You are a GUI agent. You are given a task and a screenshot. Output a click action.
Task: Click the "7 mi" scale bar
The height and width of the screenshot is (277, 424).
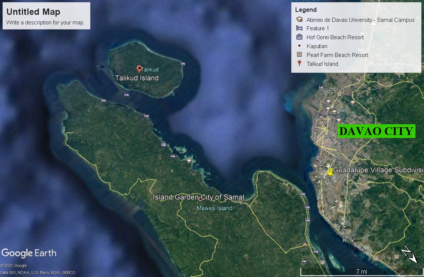pos(362,271)
